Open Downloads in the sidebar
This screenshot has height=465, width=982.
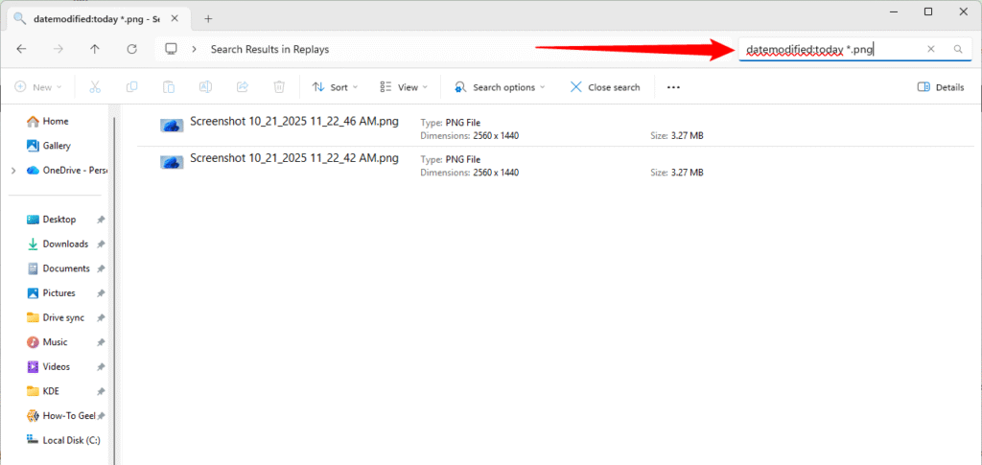point(64,244)
